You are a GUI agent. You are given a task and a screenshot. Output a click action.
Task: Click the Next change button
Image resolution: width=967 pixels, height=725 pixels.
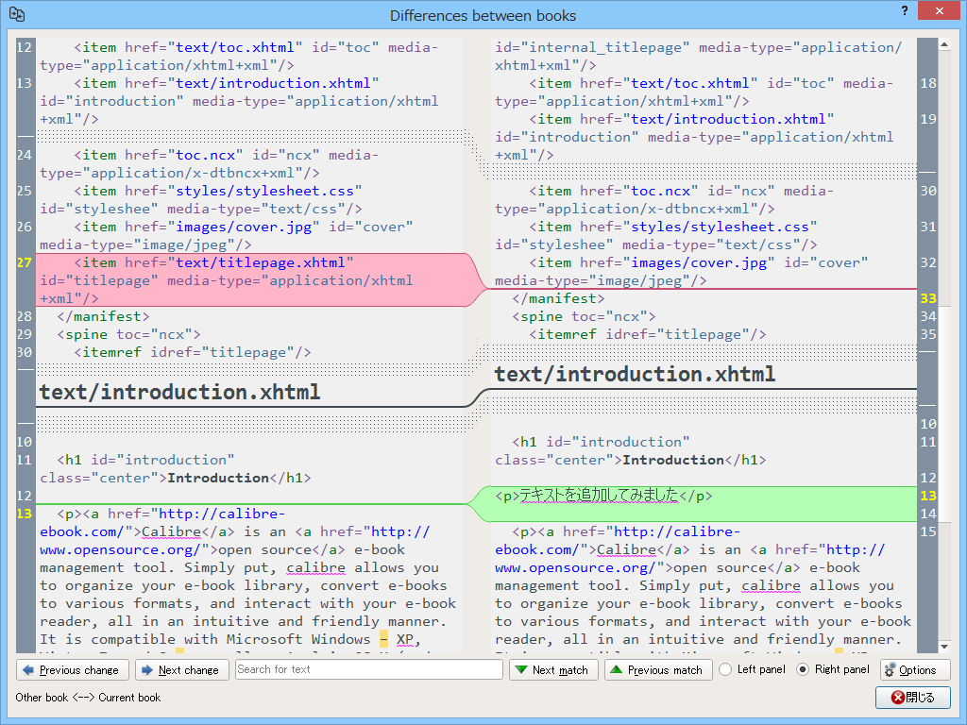pyautogui.click(x=182, y=670)
